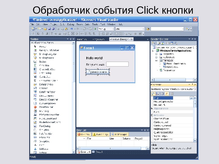Click Solution Explorer View Code icon
219x164 pixels.
click(168, 43)
